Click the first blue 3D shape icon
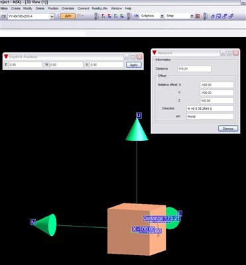The width and height of the screenshot is (246, 265). click(213, 16)
